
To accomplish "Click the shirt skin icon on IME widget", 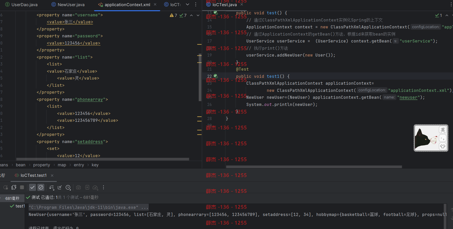I will pos(443,146).
